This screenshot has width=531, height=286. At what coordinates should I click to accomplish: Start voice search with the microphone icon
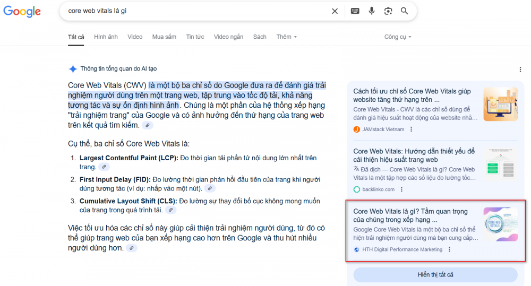[x=372, y=11]
